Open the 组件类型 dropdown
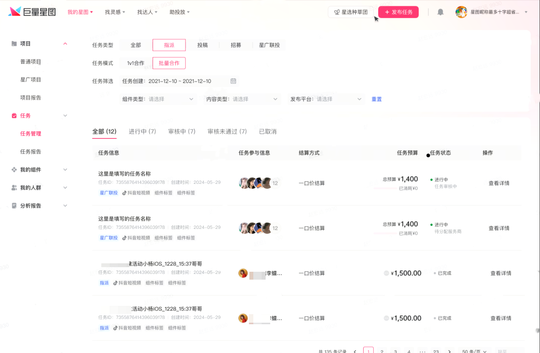This screenshot has height=353, width=540. (x=158, y=99)
